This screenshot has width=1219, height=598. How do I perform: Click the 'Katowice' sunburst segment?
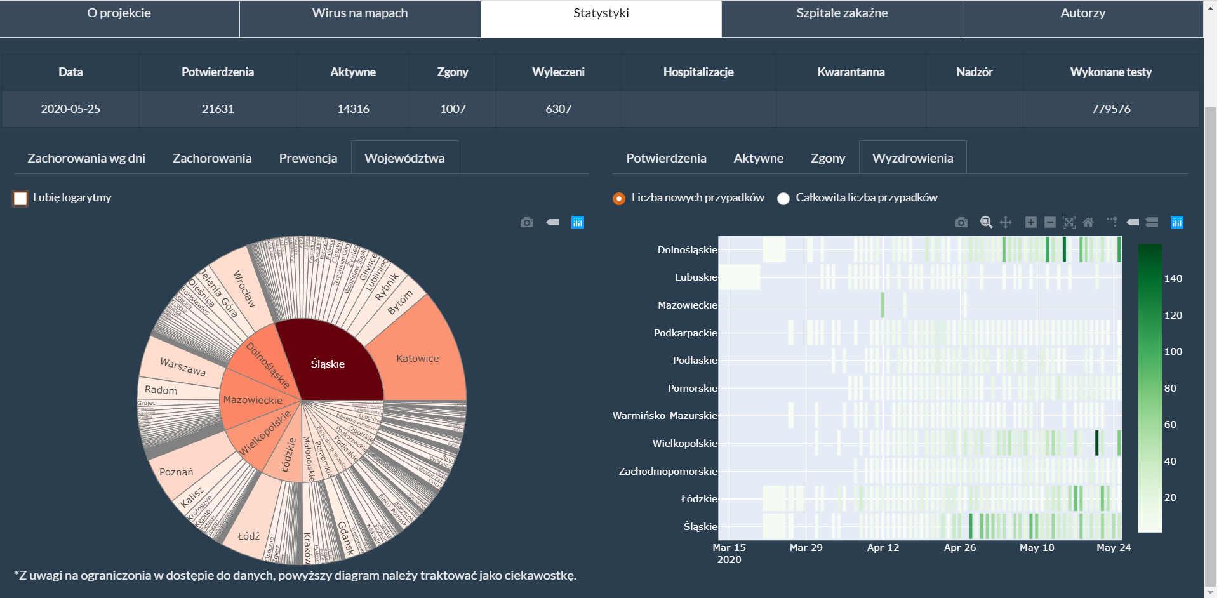click(x=418, y=359)
